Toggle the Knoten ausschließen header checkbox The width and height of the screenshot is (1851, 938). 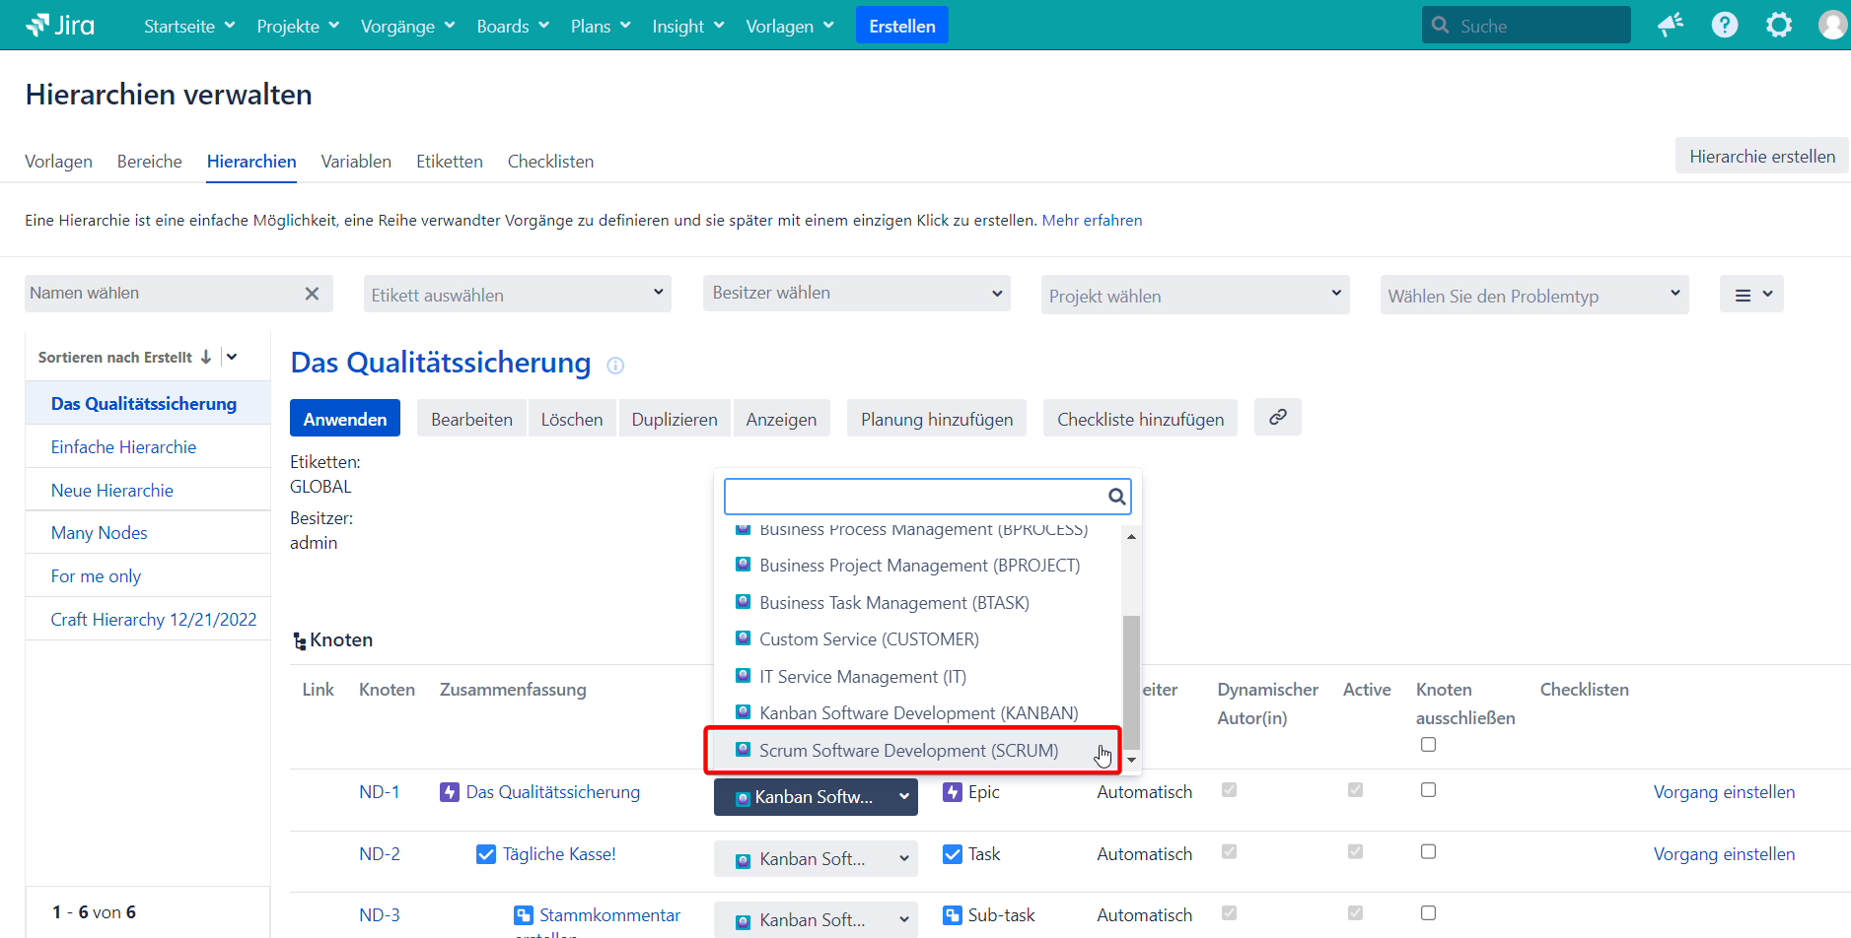(1428, 745)
